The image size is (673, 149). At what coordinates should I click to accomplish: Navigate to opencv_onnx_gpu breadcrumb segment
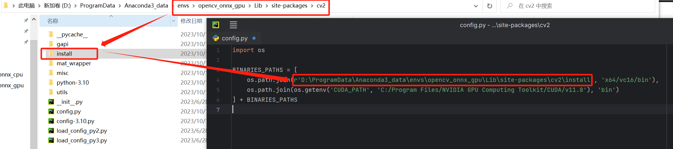click(222, 6)
